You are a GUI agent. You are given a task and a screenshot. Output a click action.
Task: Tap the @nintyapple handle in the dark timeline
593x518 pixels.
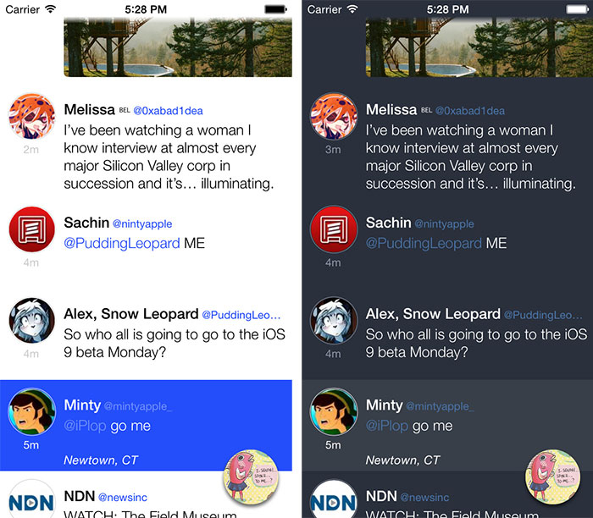pyautogui.click(x=444, y=223)
